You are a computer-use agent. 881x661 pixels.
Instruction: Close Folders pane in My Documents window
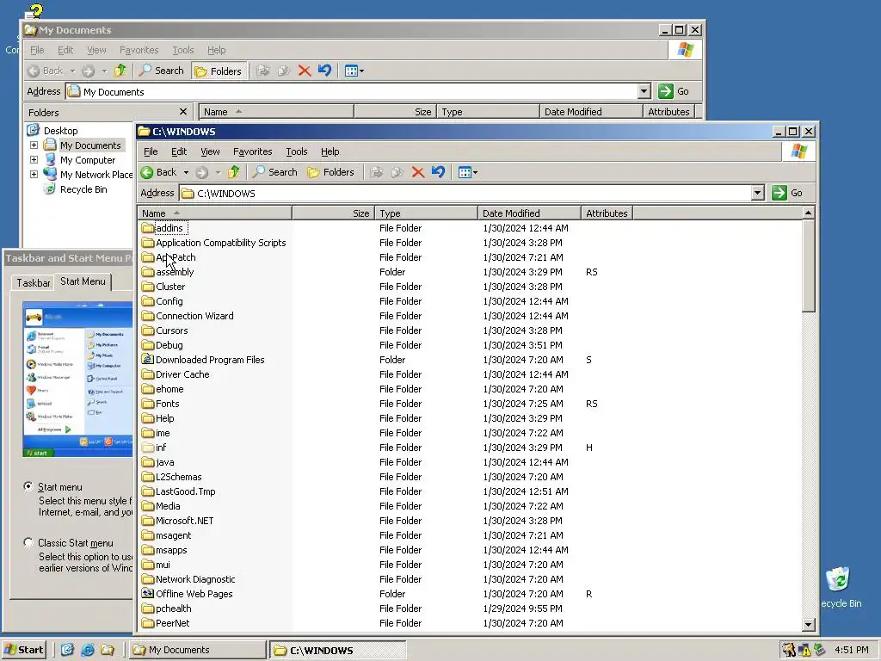182,112
